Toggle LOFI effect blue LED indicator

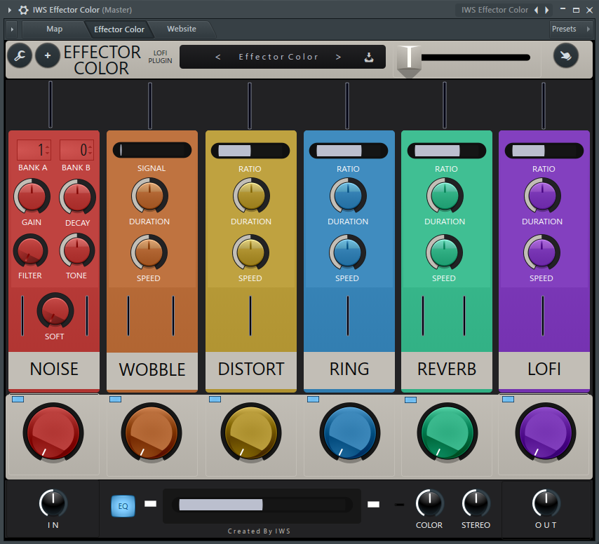click(x=508, y=399)
